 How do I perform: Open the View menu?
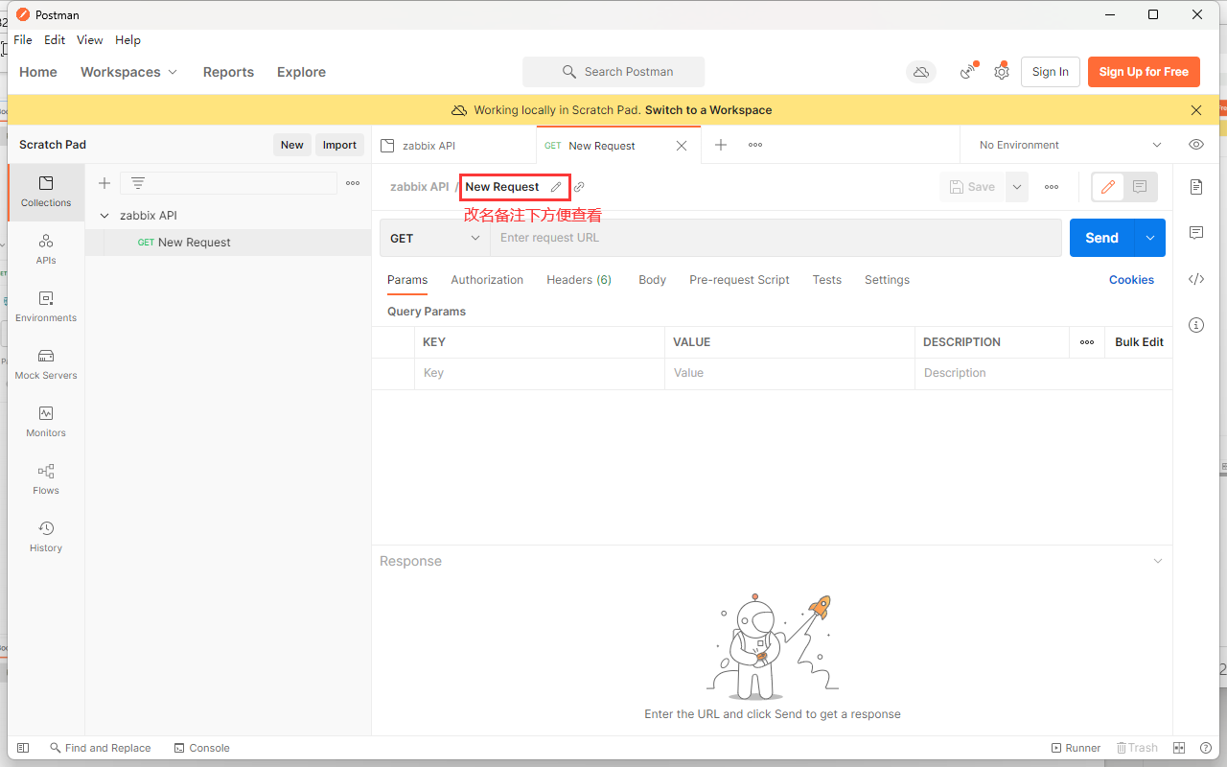(x=90, y=40)
